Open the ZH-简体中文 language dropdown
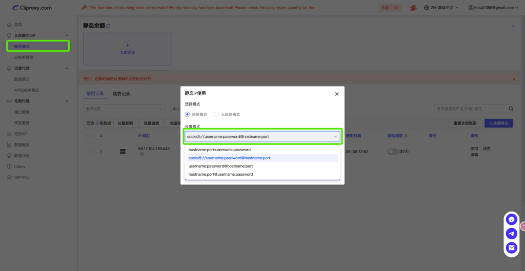 click(x=441, y=8)
